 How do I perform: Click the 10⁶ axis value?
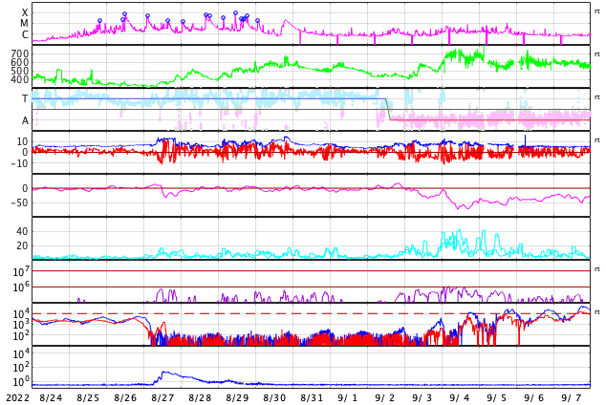[22, 288]
